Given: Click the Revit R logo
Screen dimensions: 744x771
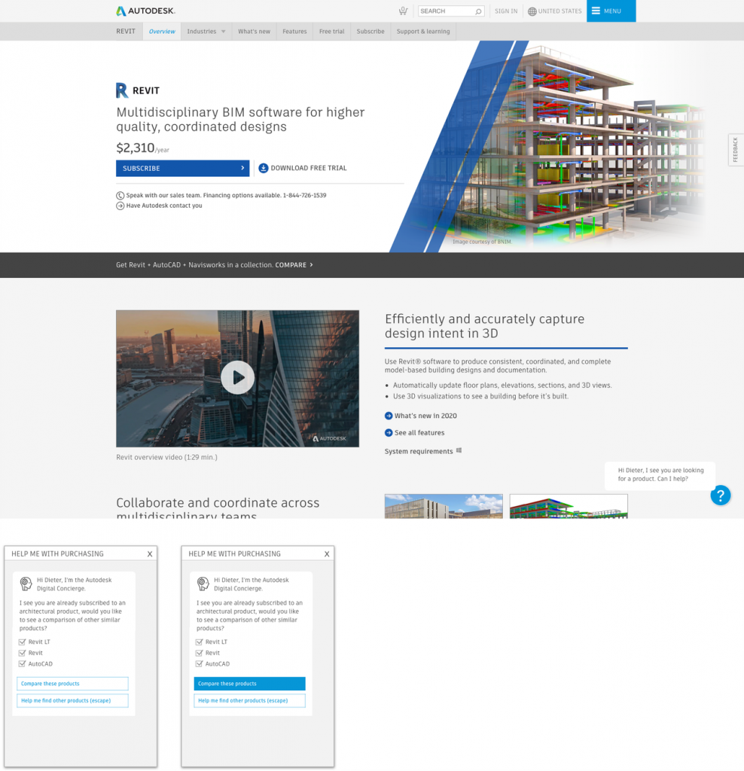Looking at the screenshot, I should (122, 90).
